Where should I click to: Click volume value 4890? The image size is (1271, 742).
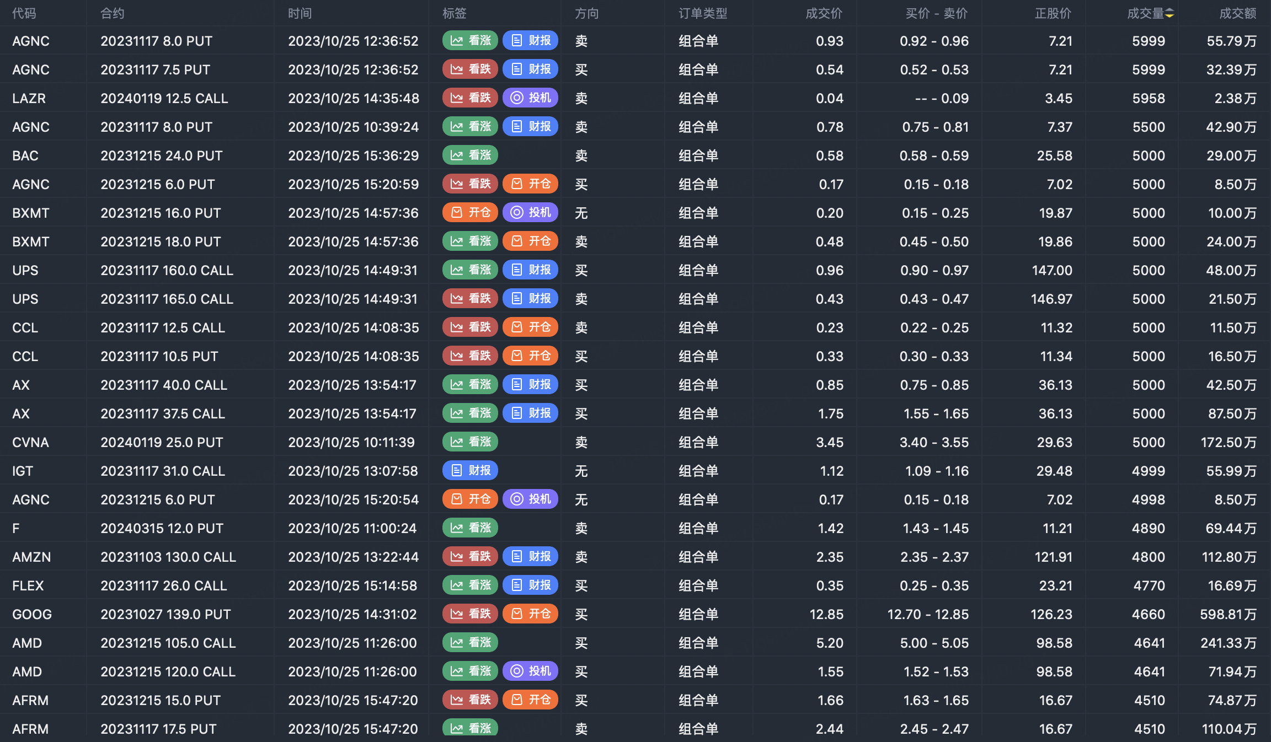pyautogui.click(x=1149, y=528)
